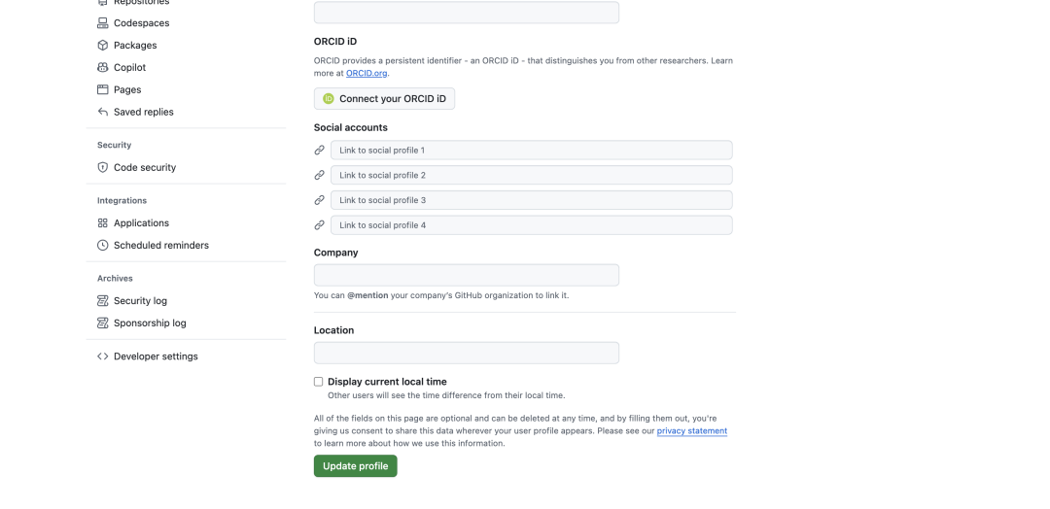This screenshot has width=1050, height=509.
Task: Click the Codespaces sidebar icon
Action: pos(102,22)
